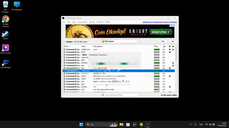The image size is (229, 128).
Task: Click the Upgrade to Premium link
Action: [160, 22]
